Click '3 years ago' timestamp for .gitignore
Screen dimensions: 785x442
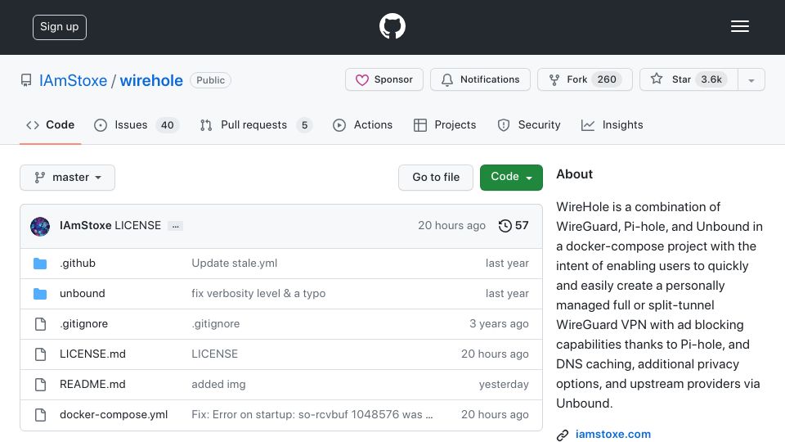pyautogui.click(x=499, y=324)
